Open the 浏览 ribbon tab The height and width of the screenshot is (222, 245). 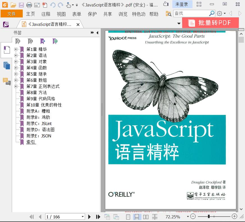[x=123, y=14]
